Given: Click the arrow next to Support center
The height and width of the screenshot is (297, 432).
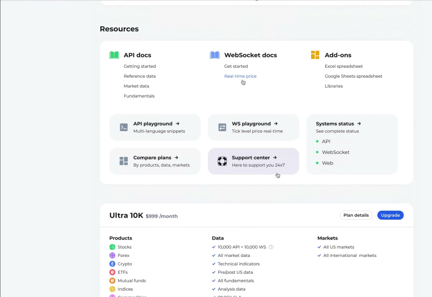Looking at the screenshot, I should point(275,158).
